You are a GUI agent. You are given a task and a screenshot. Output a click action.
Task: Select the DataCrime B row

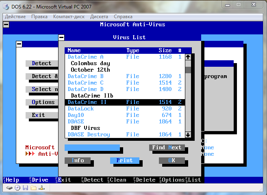click(x=125, y=76)
